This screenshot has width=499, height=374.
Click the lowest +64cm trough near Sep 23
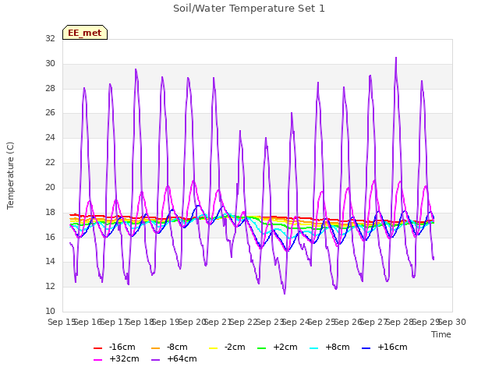tap(285, 293)
